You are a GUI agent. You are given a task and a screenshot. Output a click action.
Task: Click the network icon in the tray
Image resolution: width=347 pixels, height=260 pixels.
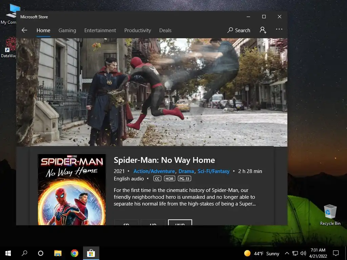pos(295,253)
